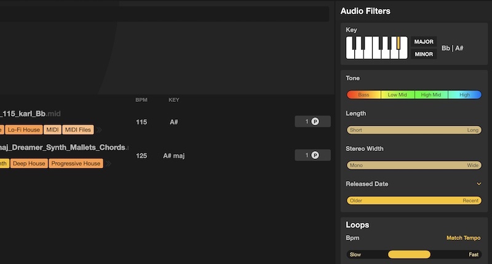Click the Length range slider
The image size is (492, 264).
click(414, 130)
